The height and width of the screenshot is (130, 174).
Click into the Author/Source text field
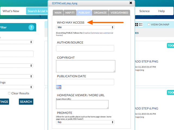[85, 48]
